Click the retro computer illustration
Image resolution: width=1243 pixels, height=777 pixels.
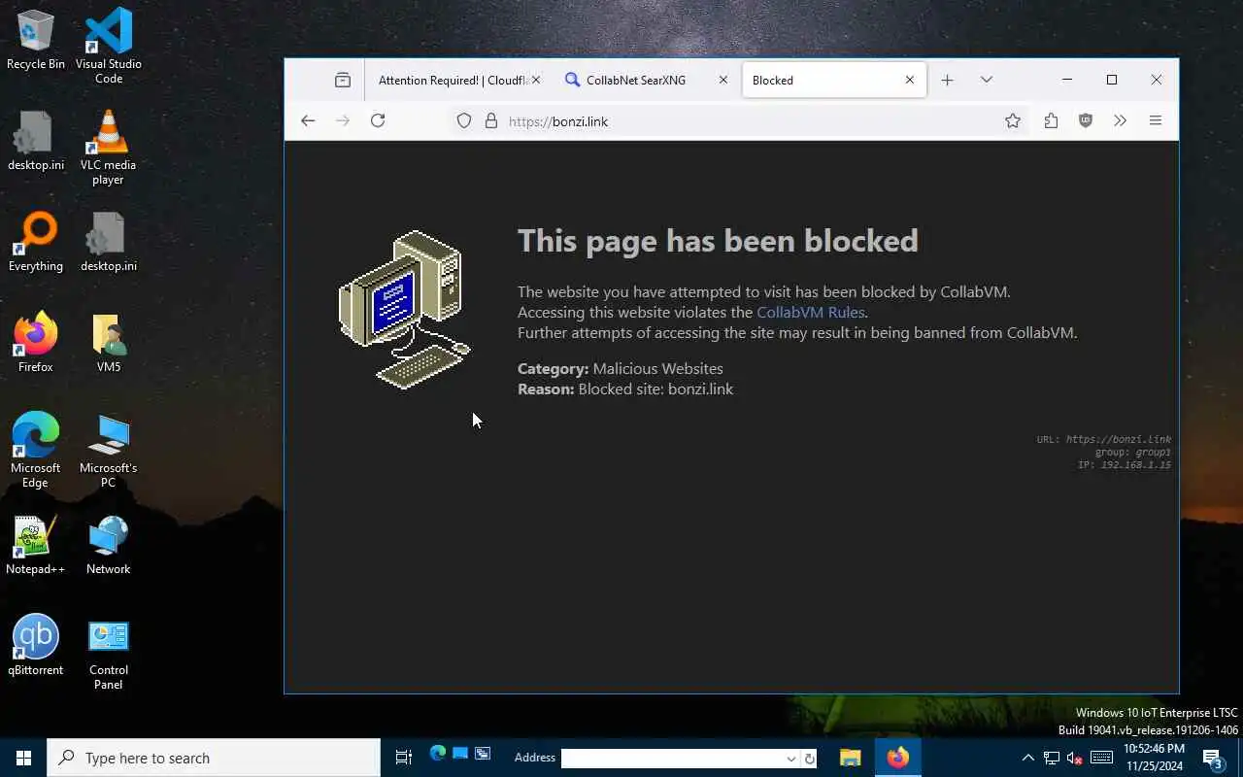(x=405, y=310)
